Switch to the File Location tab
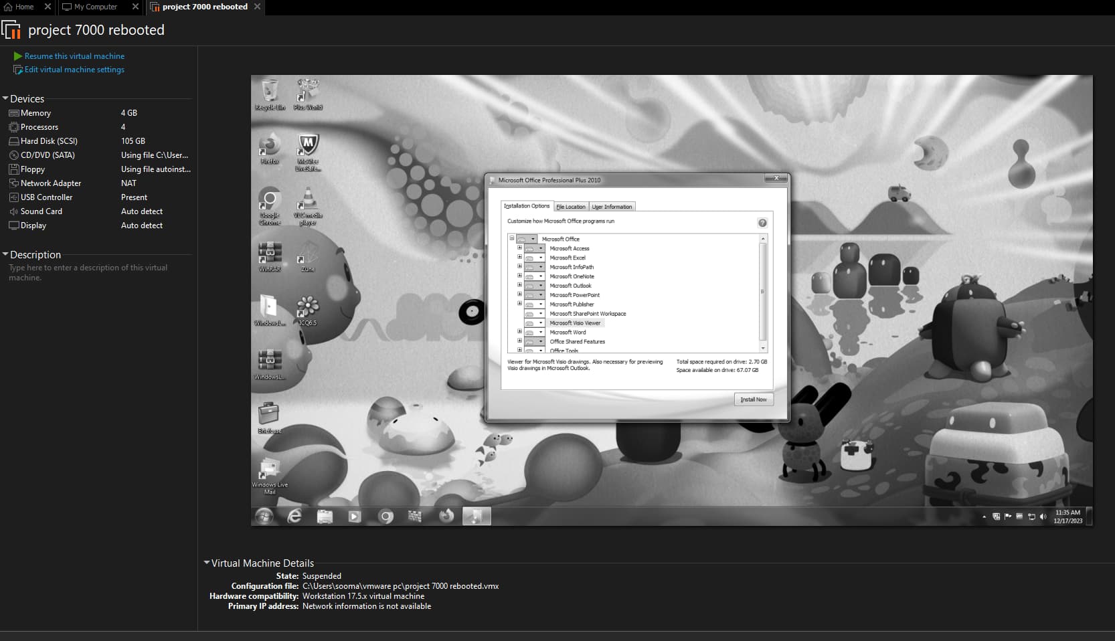Image resolution: width=1115 pixels, height=641 pixels. (x=571, y=207)
